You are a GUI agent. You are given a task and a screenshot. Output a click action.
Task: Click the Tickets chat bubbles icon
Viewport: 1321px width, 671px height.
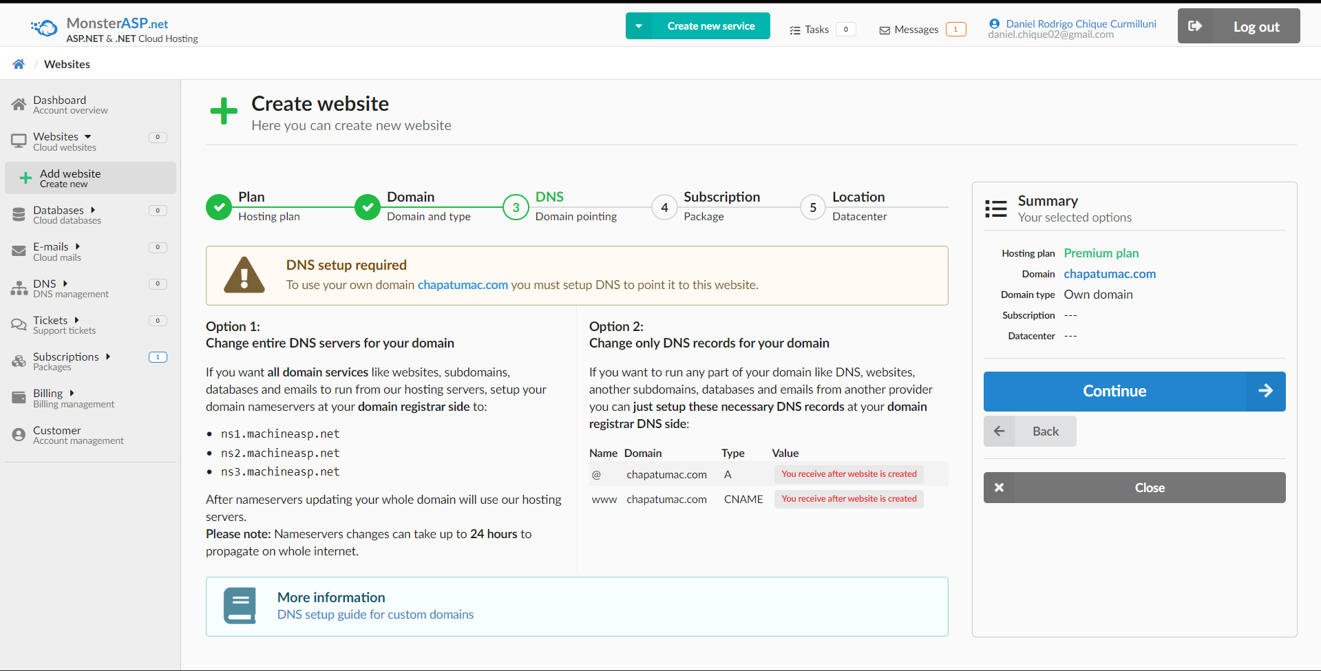pyautogui.click(x=19, y=325)
